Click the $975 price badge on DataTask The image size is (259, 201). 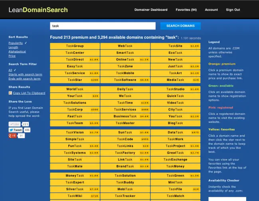(x=195, y=132)
